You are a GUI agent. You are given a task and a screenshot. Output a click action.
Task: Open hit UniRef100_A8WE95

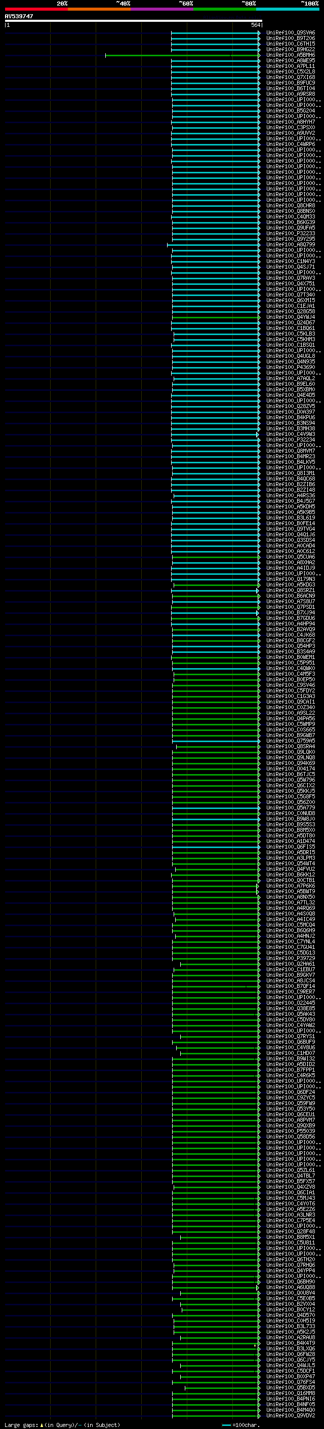(x=291, y=60)
